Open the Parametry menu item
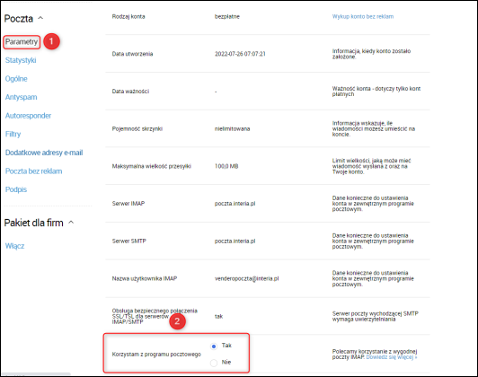 coord(22,41)
